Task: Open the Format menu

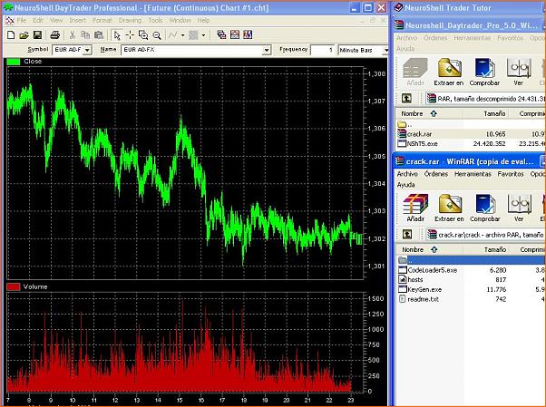Action: coord(102,21)
